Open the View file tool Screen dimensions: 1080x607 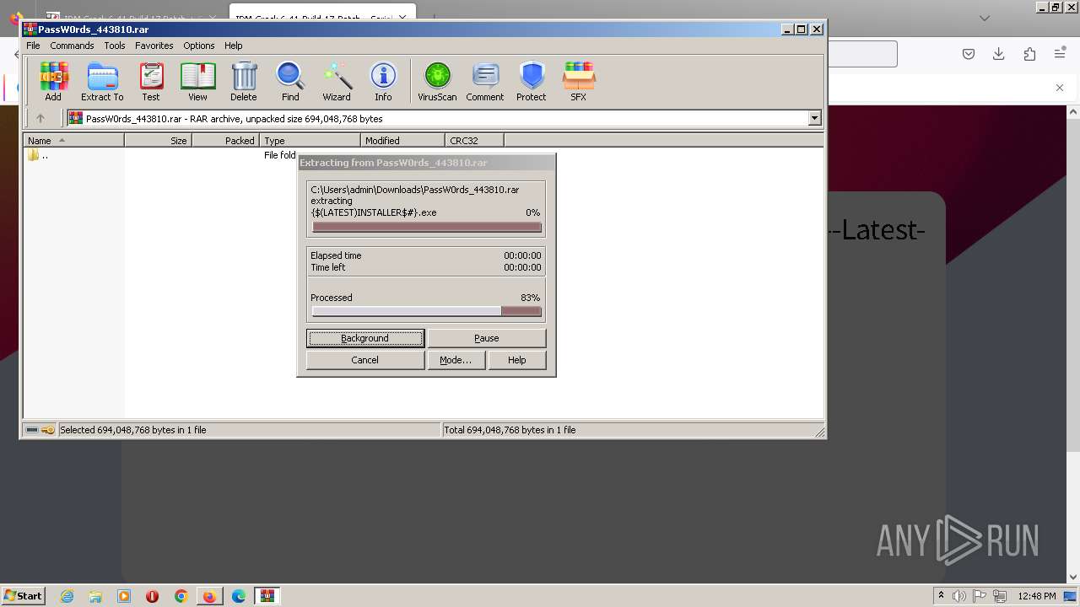pyautogui.click(x=197, y=82)
